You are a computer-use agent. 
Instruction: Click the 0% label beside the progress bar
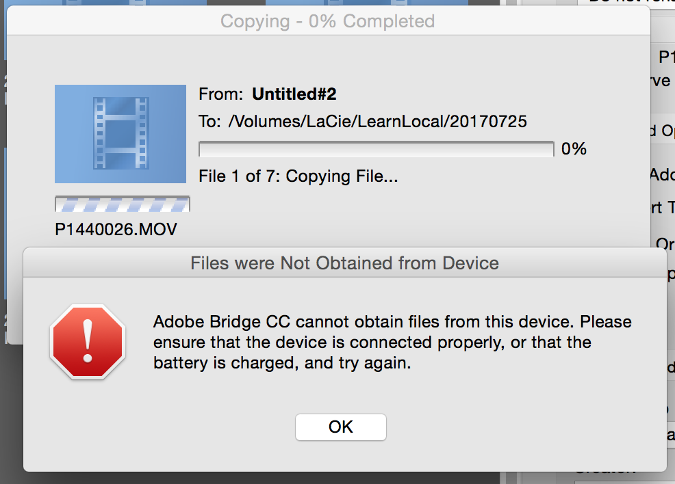tap(574, 149)
